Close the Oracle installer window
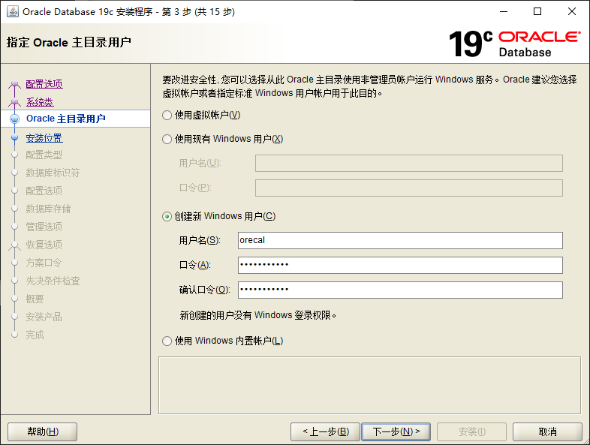This screenshot has width=590, height=445. click(x=572, y=12)
